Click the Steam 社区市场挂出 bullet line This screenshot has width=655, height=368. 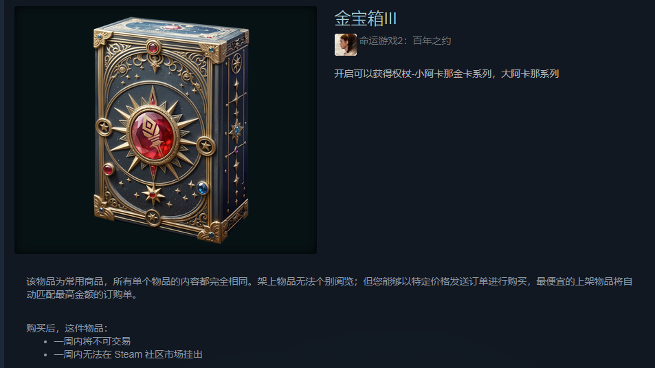pyautogui.click(x=128, y=355)
